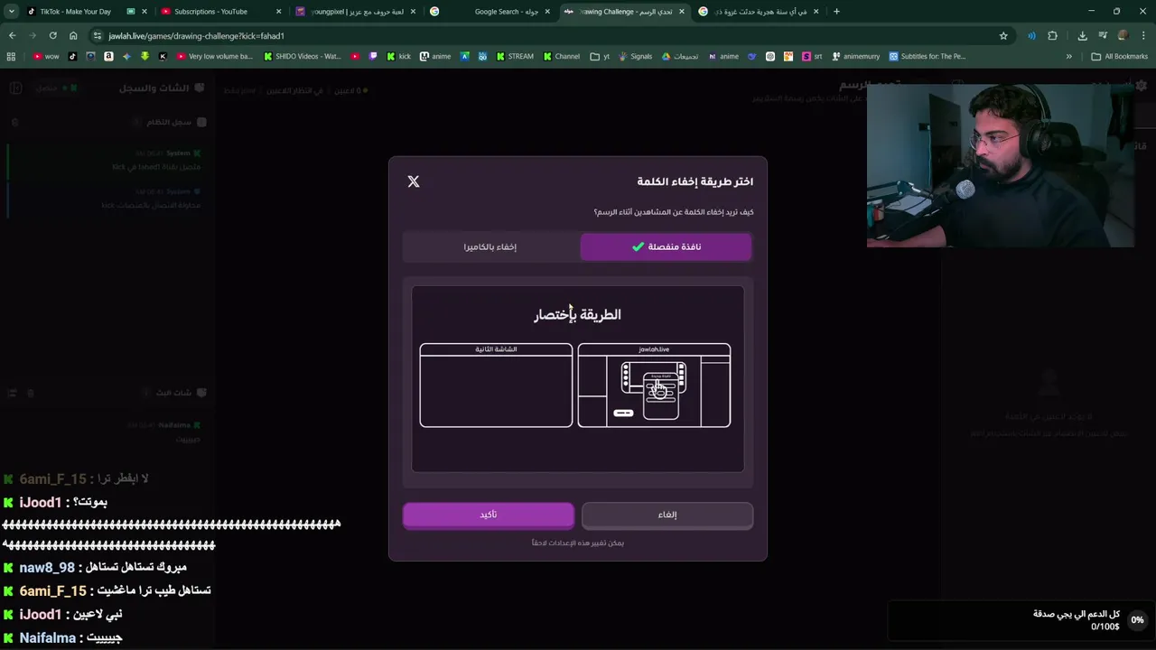Viewport: 1156px width, 650px height.
Task: Open the All Bookmarks folder
Action: coord(1120,56)
